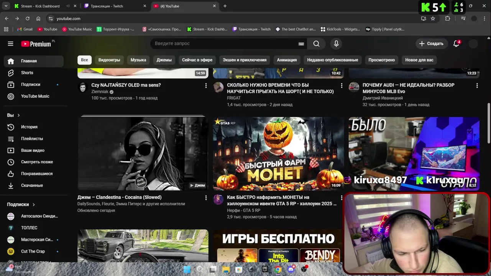Open История watch history

pos(34,127)
